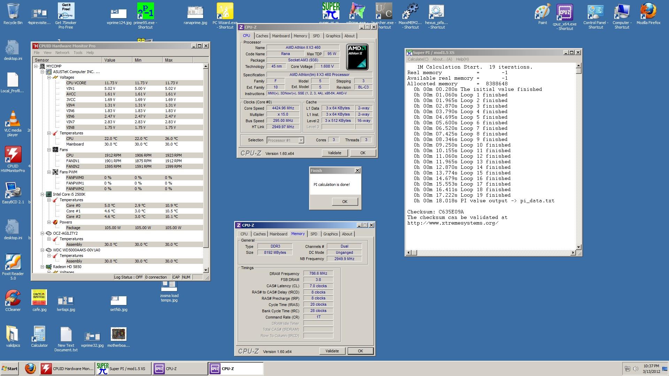This screenshot has width=669, height=376.
Task: Switch to Caches tab in upper CPU-Z
Action: pyautogui.click(x=262, y=36)
